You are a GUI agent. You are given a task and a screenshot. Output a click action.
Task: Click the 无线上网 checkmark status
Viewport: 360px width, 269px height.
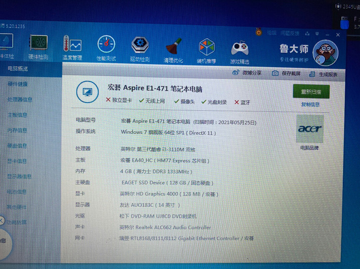152,101
